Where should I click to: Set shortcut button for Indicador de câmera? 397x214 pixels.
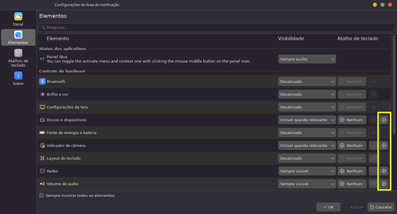(352, 145)
